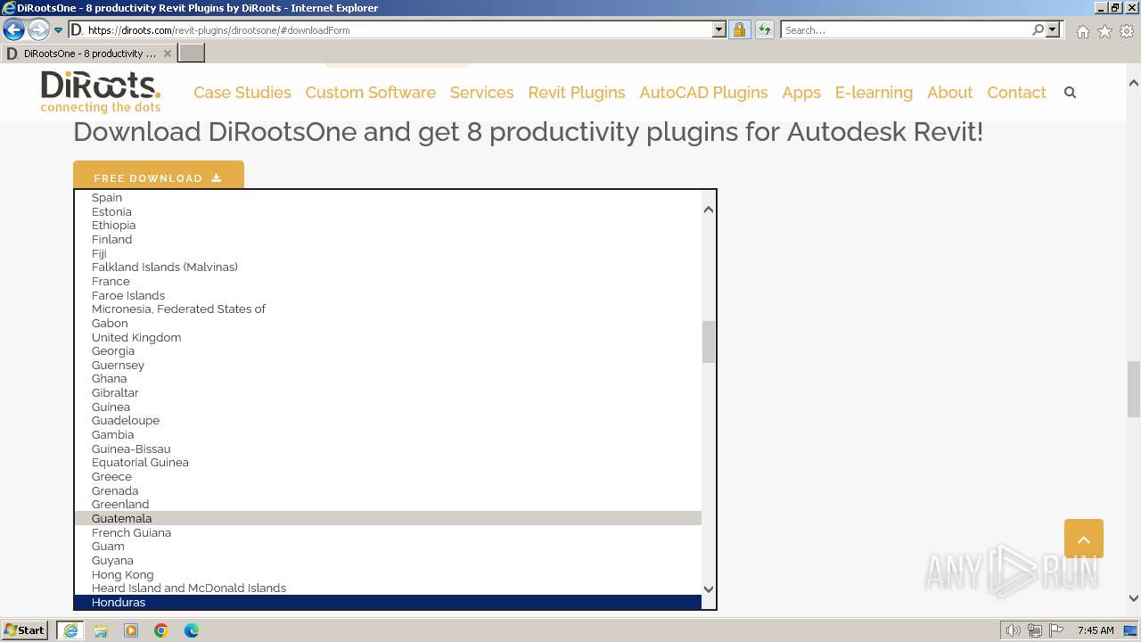Screen dimensions: 1141x642
Task: Select Georgia in the country list
Action: click(388, 350)
